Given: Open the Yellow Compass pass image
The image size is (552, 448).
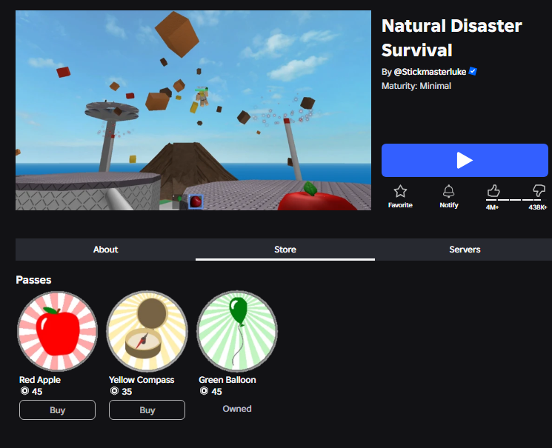Looking at the screenshot, I should click(147, 331).
